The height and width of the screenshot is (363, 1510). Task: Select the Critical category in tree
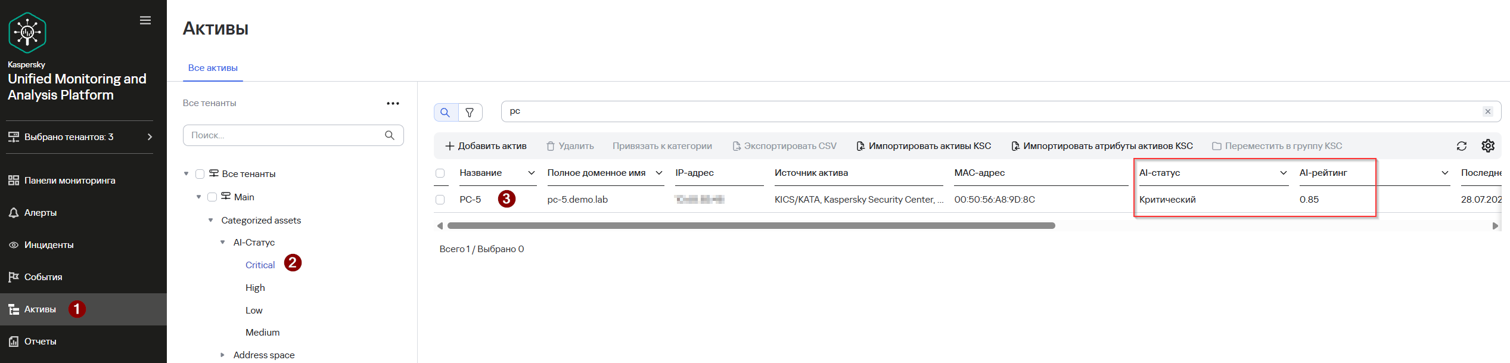click(x=260, y=265)
